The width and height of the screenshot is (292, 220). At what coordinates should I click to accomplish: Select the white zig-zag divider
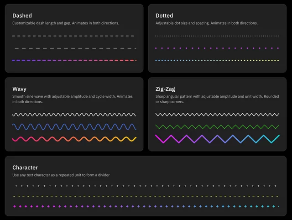tap(217, 115)
